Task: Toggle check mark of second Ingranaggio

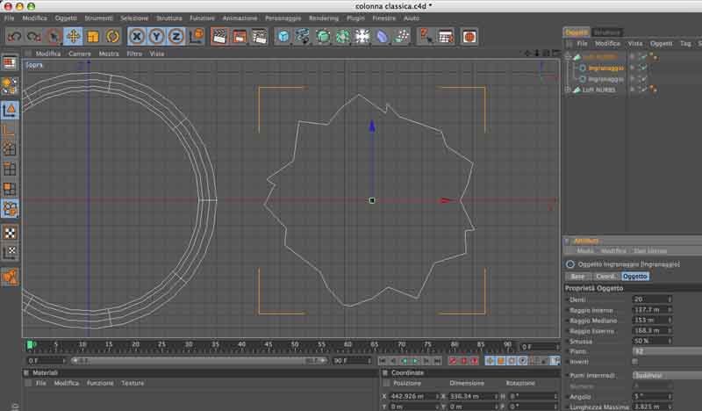Action: 643,79
